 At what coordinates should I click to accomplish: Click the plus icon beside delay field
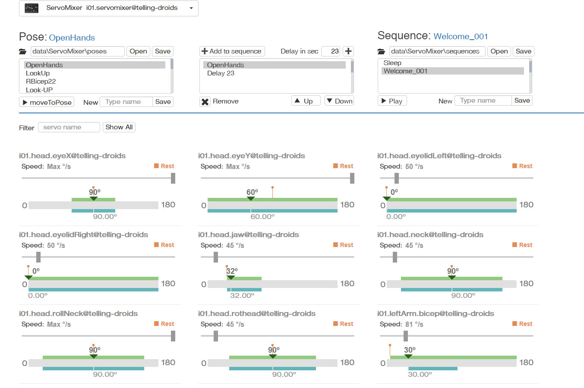point(348,51)
